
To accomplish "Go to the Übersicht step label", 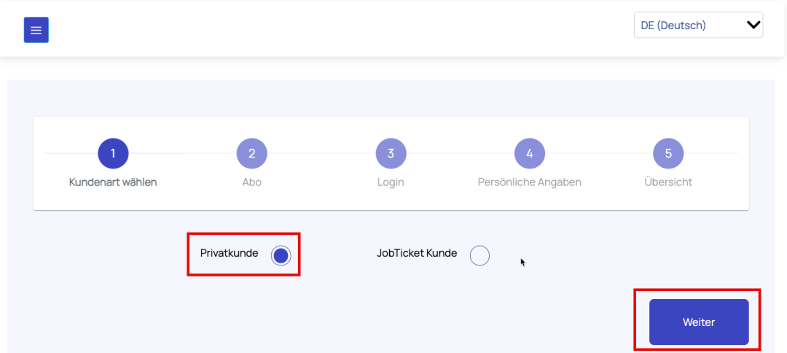I will point(668,182).
